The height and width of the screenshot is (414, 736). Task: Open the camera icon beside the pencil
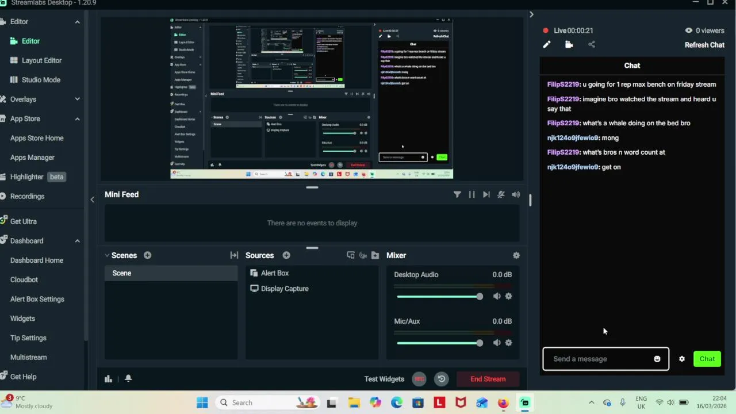[569, 44]
